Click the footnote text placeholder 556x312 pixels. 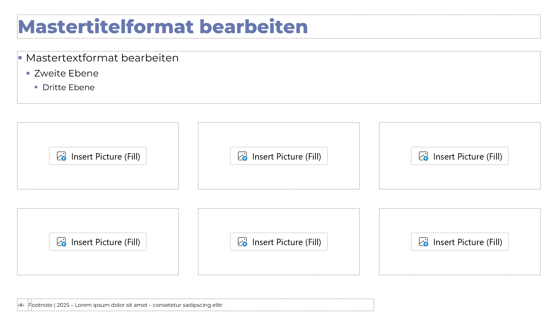[125, 305]
